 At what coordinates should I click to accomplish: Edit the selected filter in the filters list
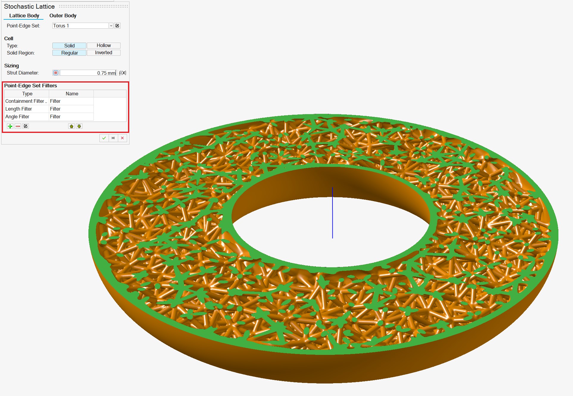(26, 126)
